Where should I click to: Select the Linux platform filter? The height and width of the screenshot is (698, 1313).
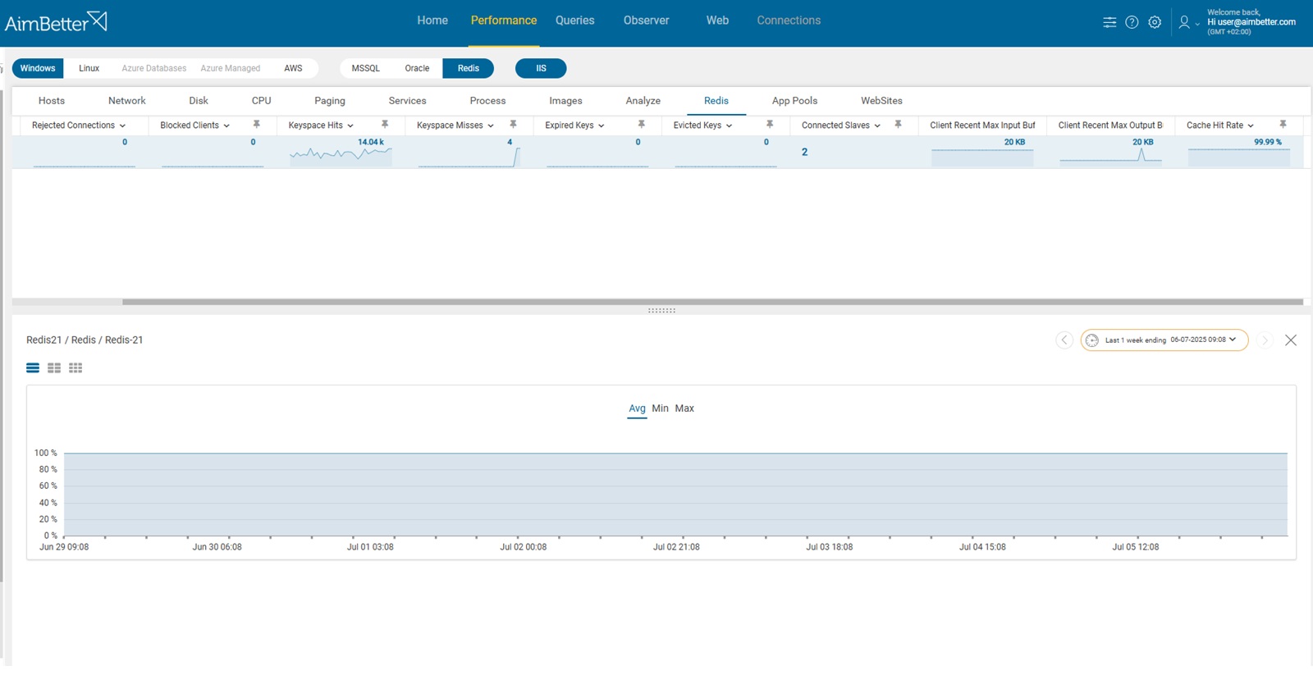pos(89,68)
